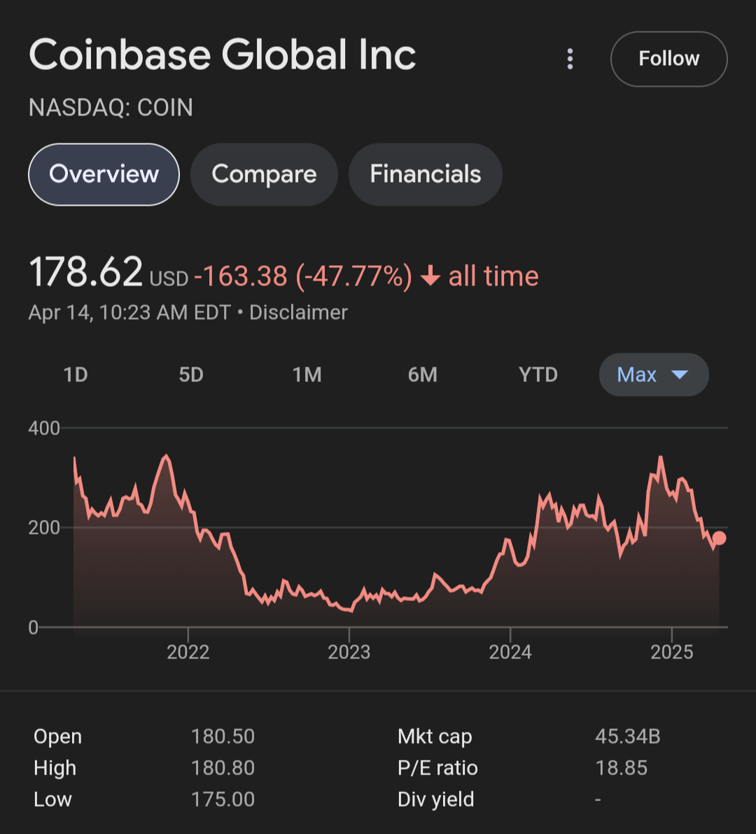The image size is (756, 834).
Task: Click the dropdown arrow beside Max
Action: 679,375
